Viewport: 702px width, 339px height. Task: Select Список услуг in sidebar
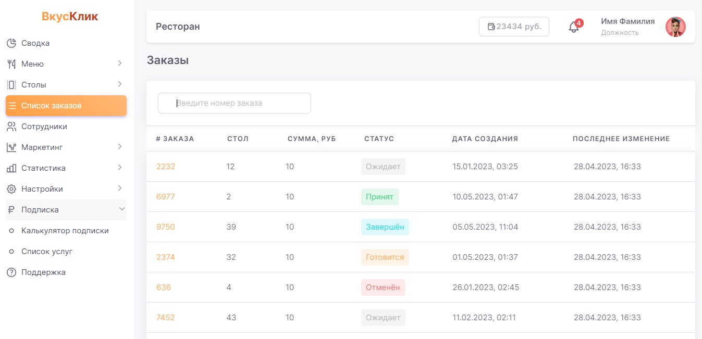(x=47, y=252)
